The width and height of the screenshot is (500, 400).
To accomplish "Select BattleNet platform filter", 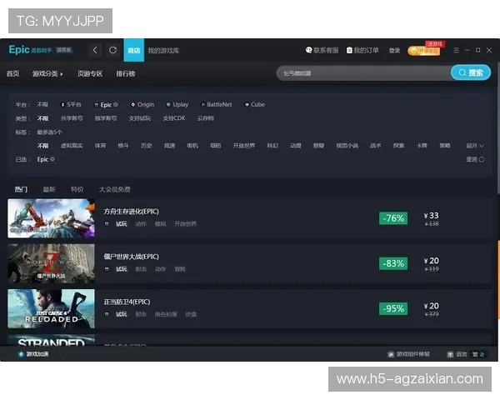I will [x=216, y=104].
